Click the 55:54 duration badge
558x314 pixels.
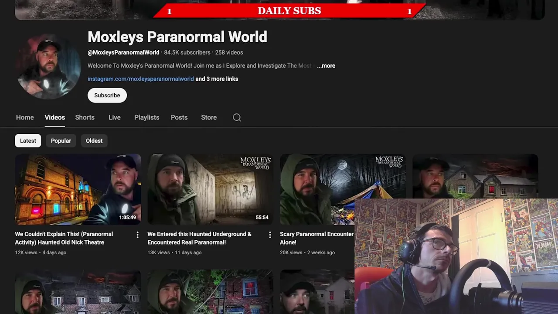[x=262, y=217]
